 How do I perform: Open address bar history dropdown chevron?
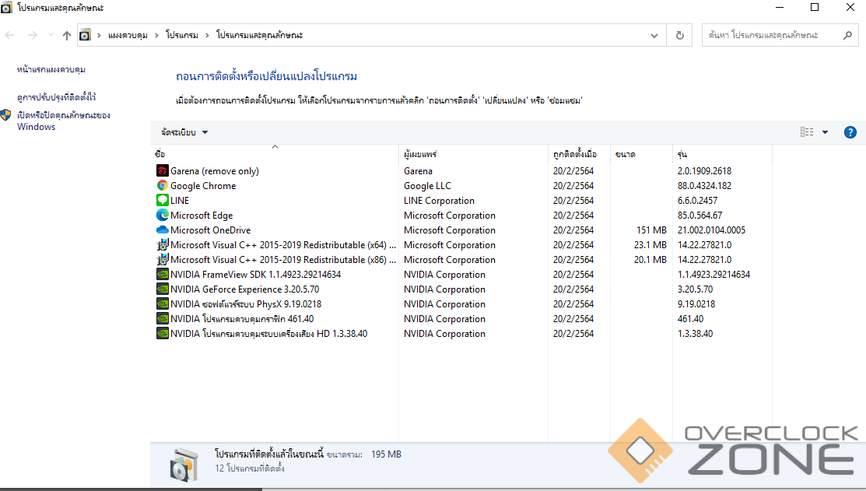(655, 35)
